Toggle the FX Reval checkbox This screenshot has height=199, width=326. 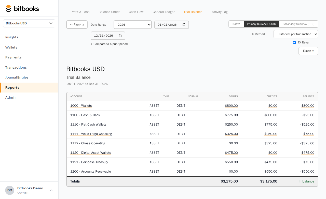point(294,42)
